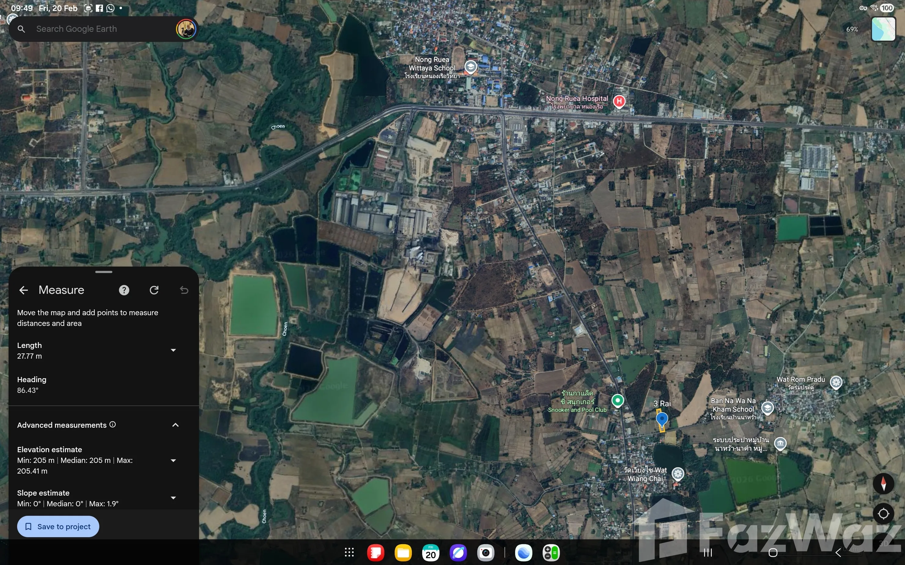Collapse the Advanced measurements section

pyautogui.click(x=175, y=425)
